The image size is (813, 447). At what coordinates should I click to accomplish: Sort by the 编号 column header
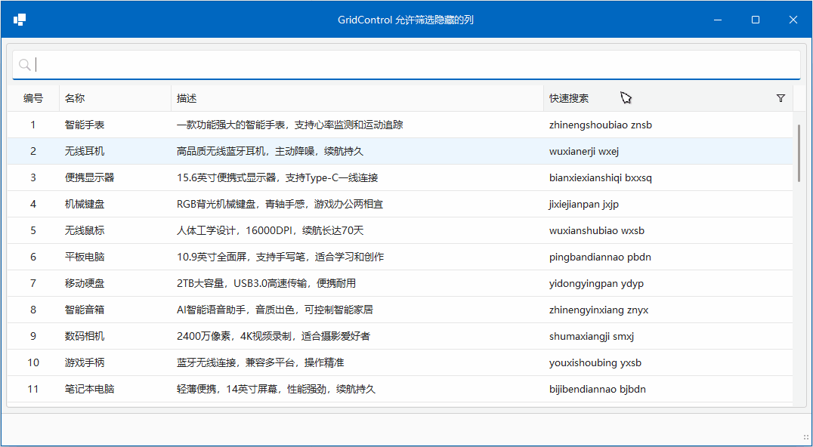(32, 97)
